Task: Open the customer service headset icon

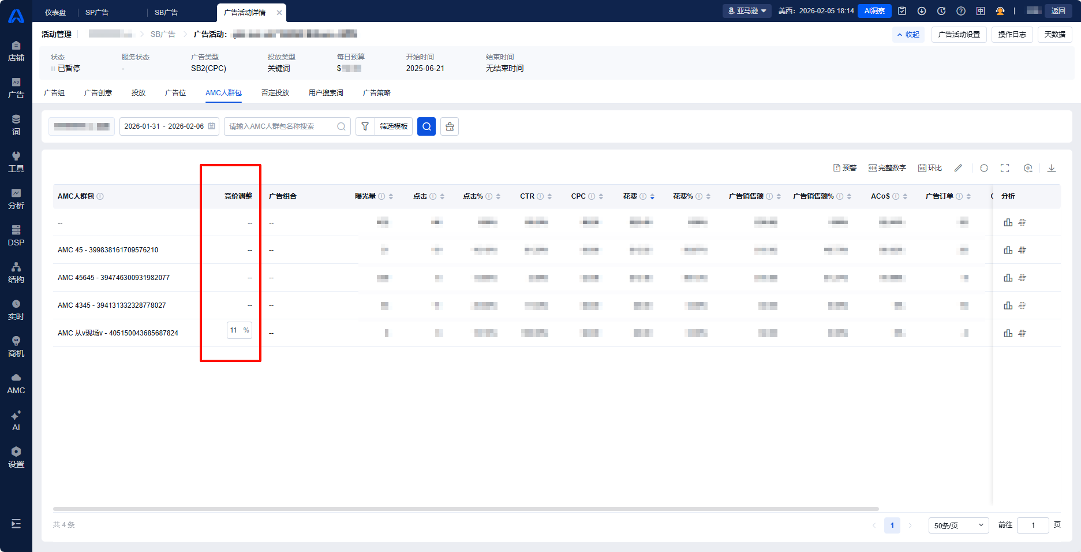Action: point(1000,11)
